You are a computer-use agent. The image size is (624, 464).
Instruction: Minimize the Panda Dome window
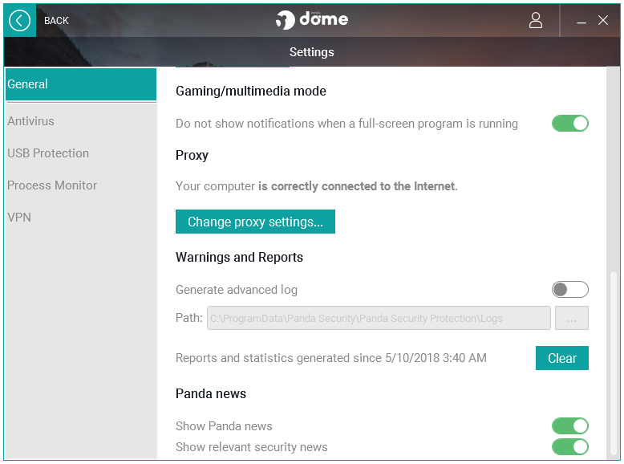tap(582, 22)
